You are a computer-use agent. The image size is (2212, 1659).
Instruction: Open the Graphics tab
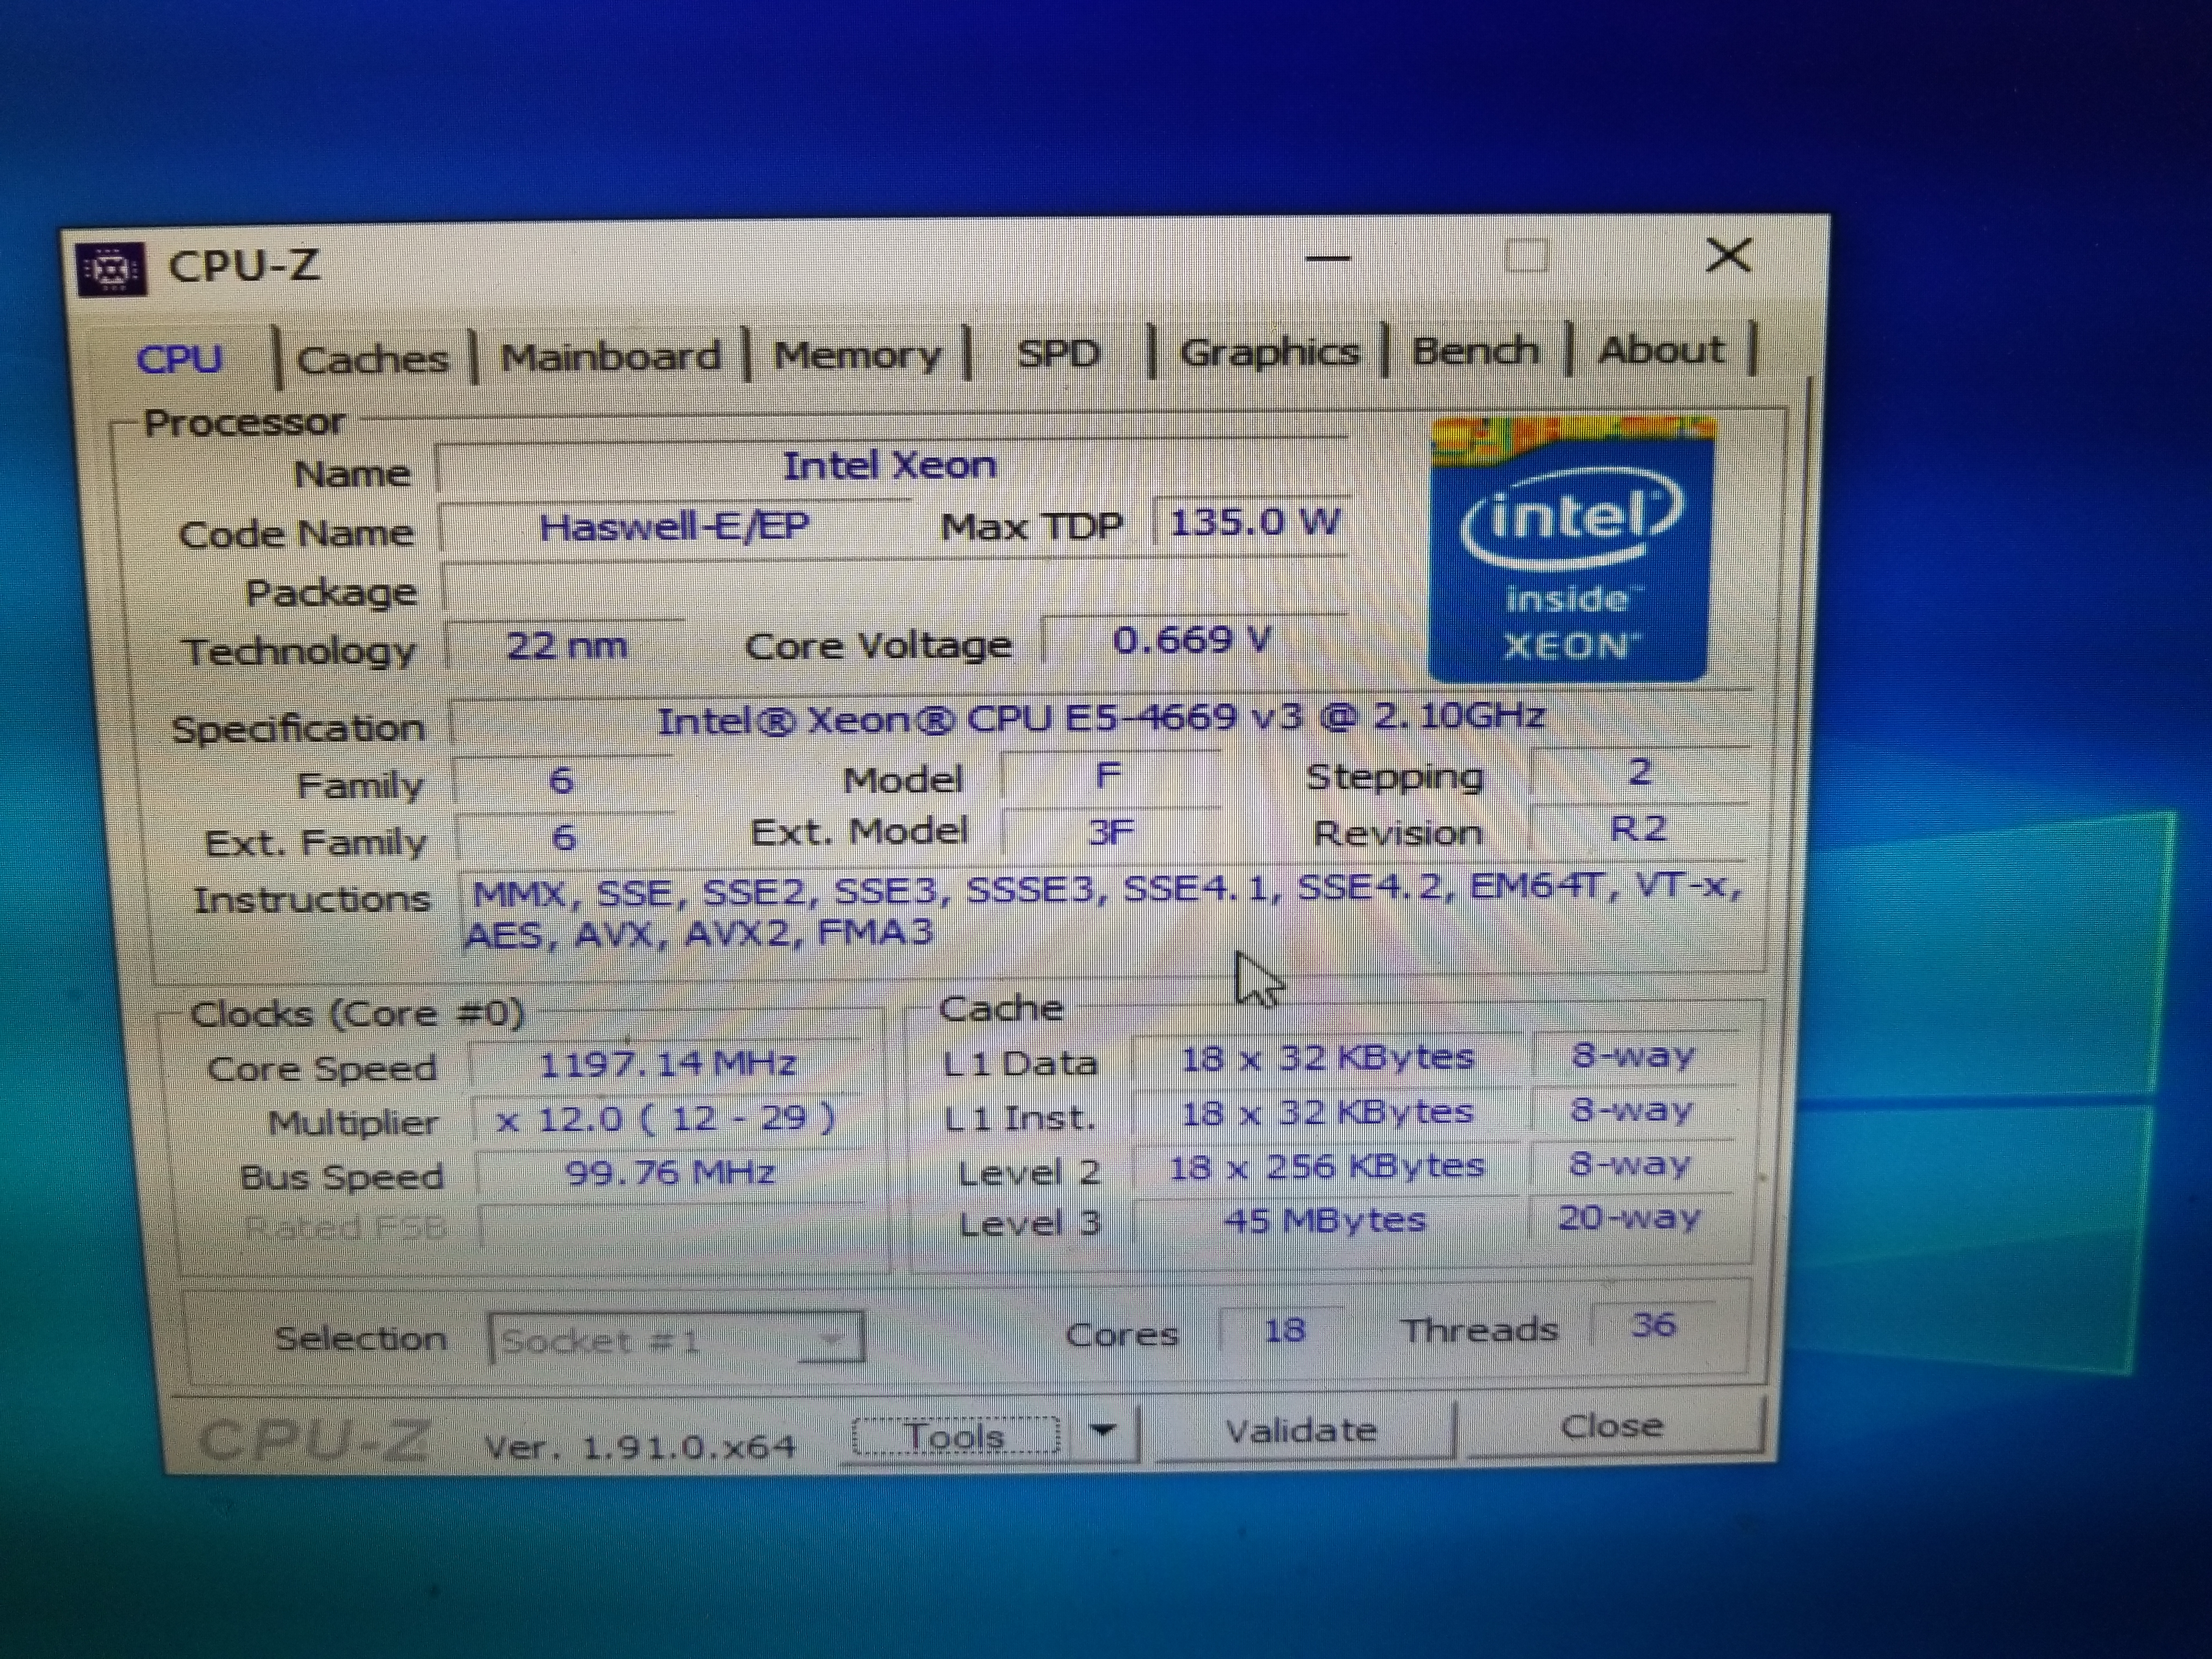point(1269,351)
